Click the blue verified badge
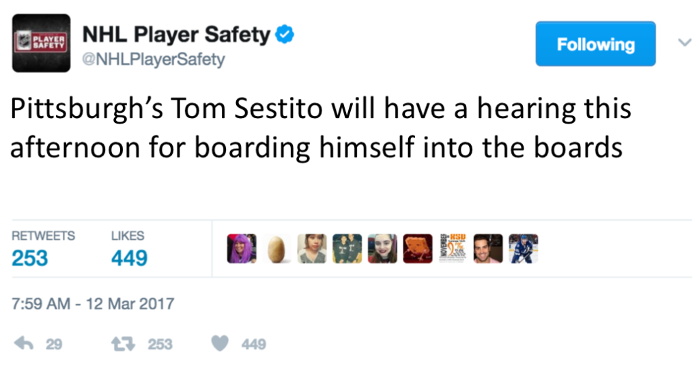This screenshot has height=366, width=699. tap(285, 35)
